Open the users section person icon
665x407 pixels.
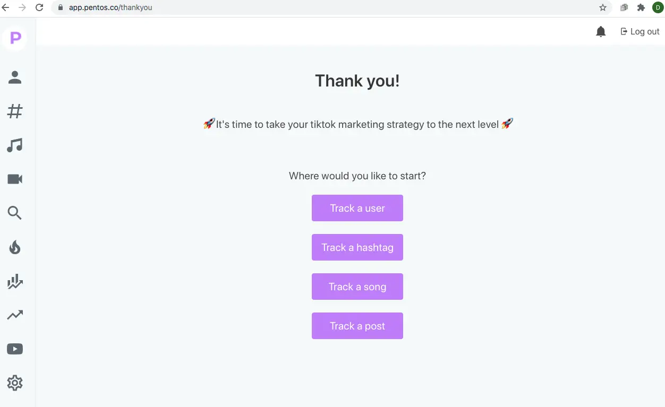(15, 77)
